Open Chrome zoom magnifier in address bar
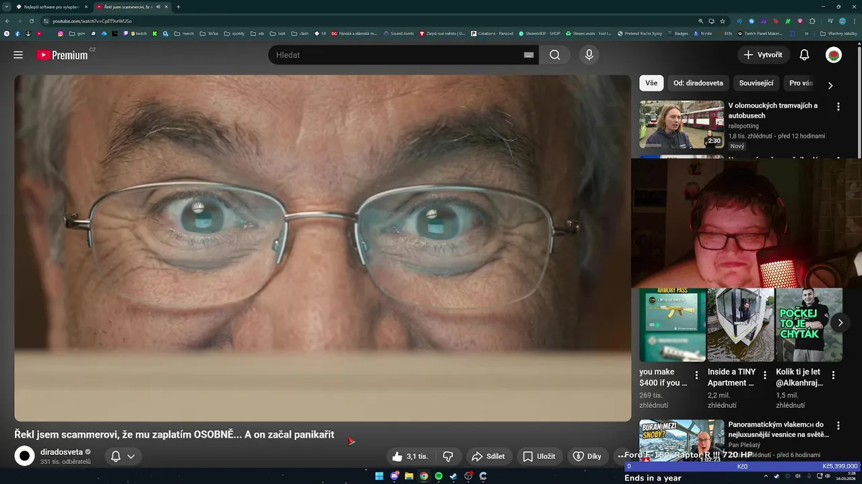 click(x=701, y=21)
